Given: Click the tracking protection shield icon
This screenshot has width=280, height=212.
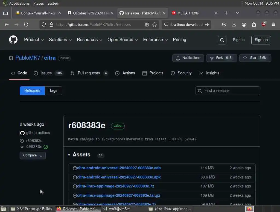Looking at the screenshot, I should (44, 25).
